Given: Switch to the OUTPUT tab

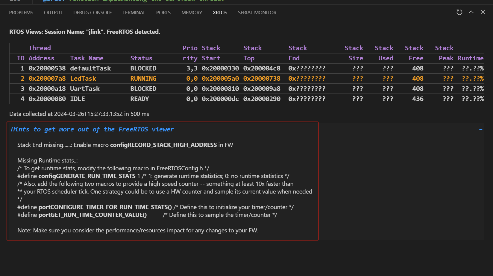Looking at the screenshot, I should [53, 13].
